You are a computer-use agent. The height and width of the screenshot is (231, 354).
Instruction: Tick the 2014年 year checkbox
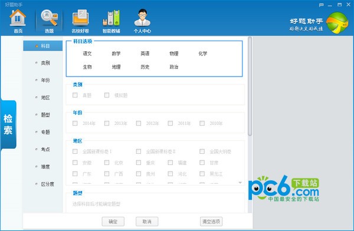coord(75,123)
